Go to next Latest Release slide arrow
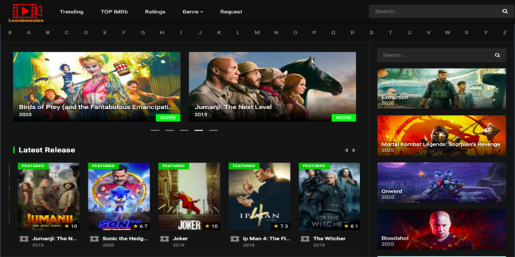Image resolution: width=515 pixels, height=257 pixels. (354, 150)
